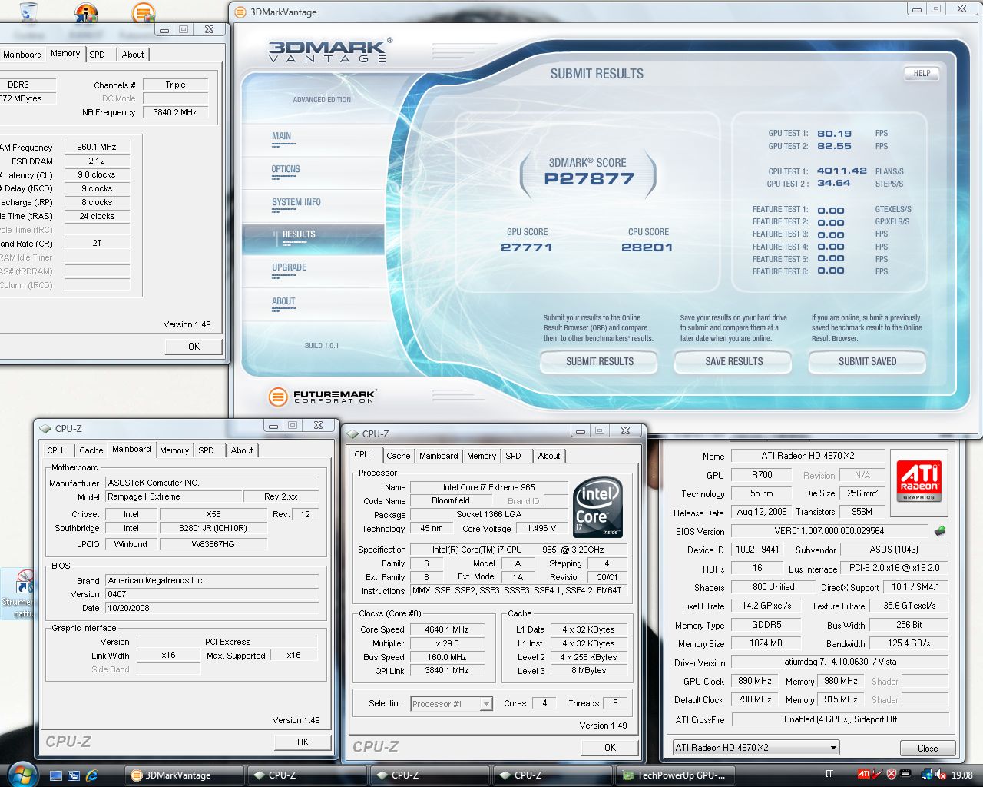983x787 pixels.
Task: Click the taskbar clock showing 19.08
Action: [x=962, y=775]
